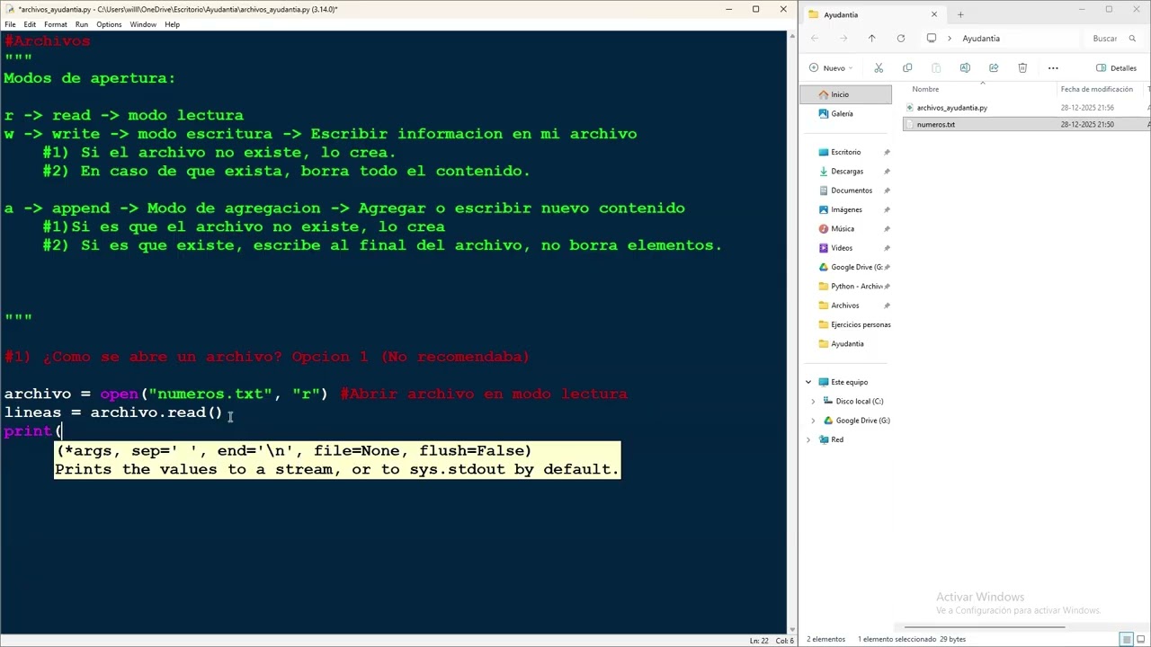
Task: Open the Options menu in IDLE
Action: (109, 24)
